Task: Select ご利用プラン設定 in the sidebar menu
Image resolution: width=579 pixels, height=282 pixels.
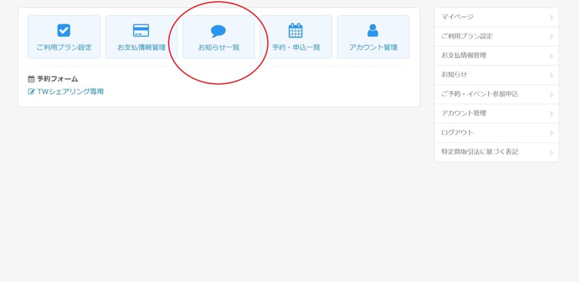Action: coord(496,37)
